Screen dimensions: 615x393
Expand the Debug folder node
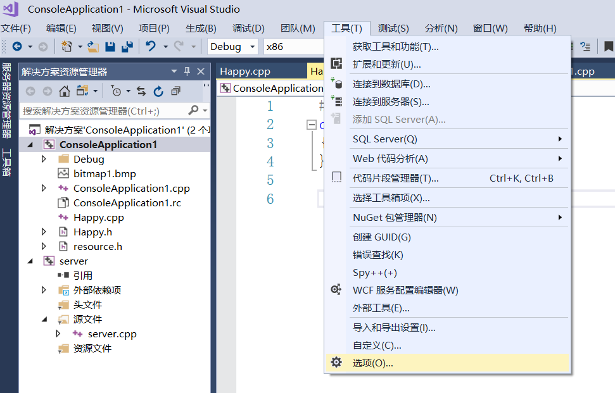tap(44, 159)
